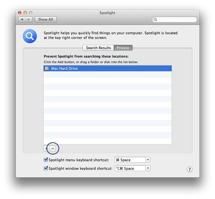Toggle Spotlight menu keyboard shortcut checkbox
The height and width of the screenshot is (199, 215).
[x=46, y=160]
